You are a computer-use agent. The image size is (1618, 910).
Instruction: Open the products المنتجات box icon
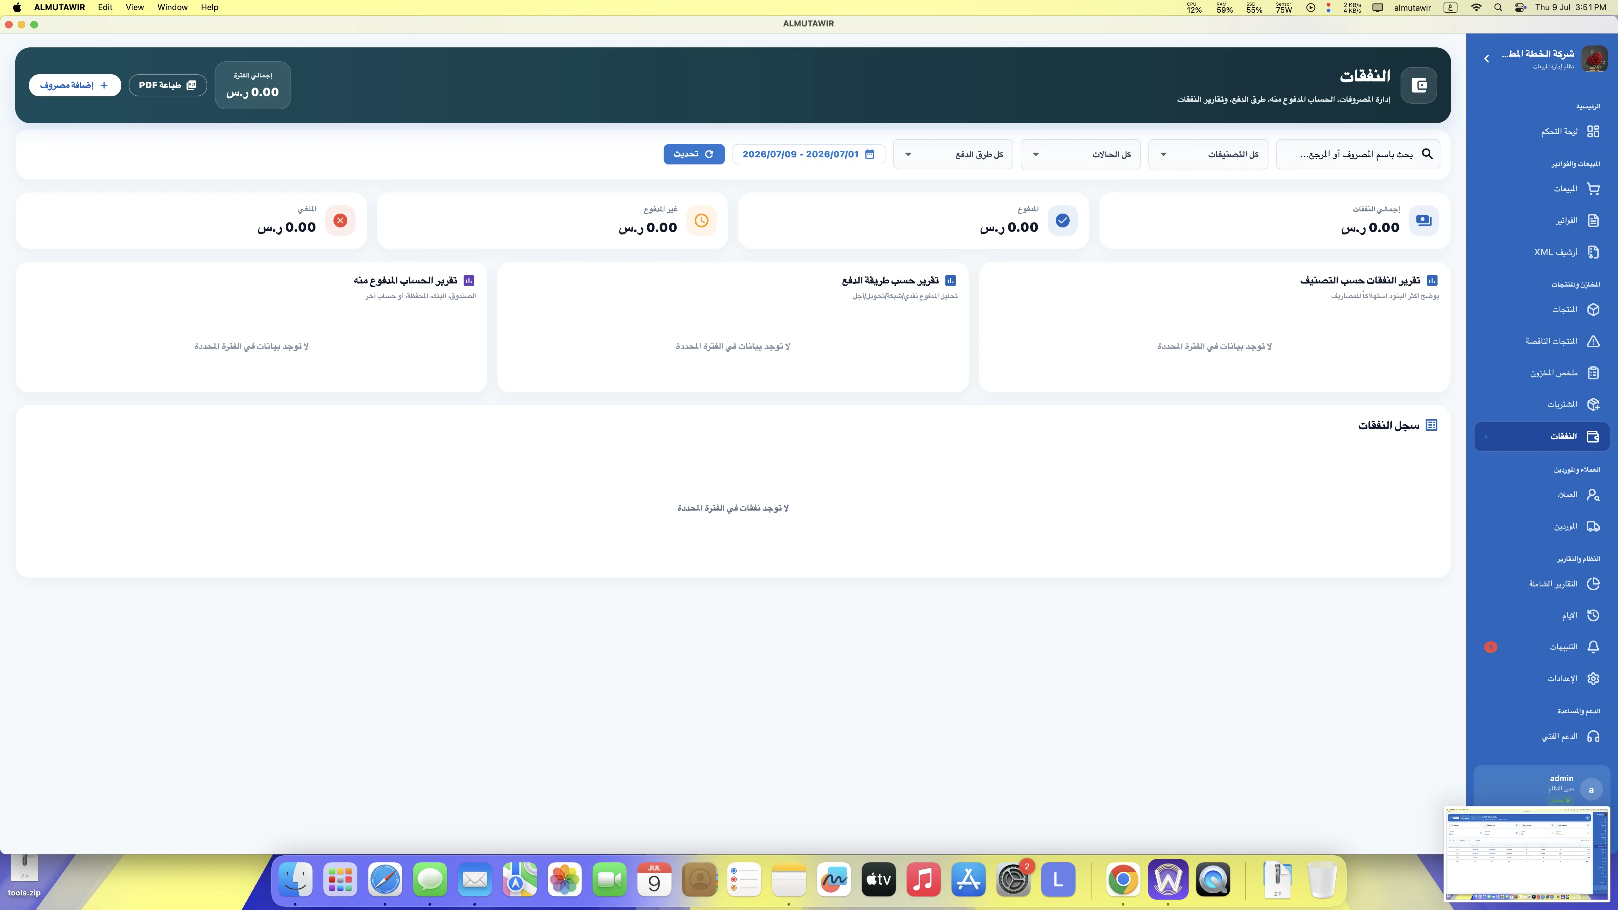coord(1593,310)
